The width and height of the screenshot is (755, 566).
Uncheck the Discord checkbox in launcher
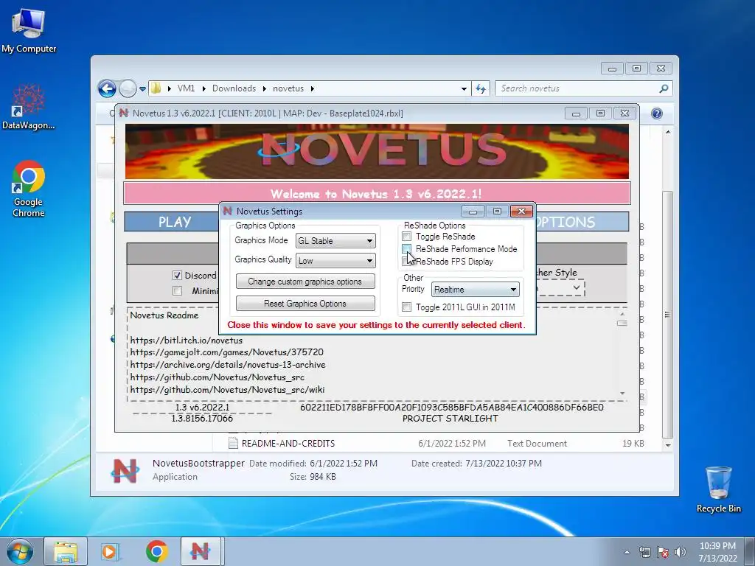(x=177, y=276)
